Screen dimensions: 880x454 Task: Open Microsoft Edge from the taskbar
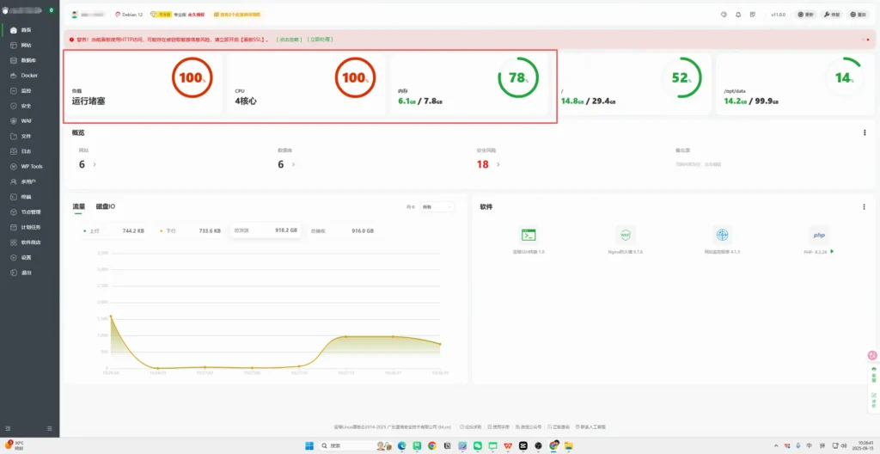tap(402, 445)
